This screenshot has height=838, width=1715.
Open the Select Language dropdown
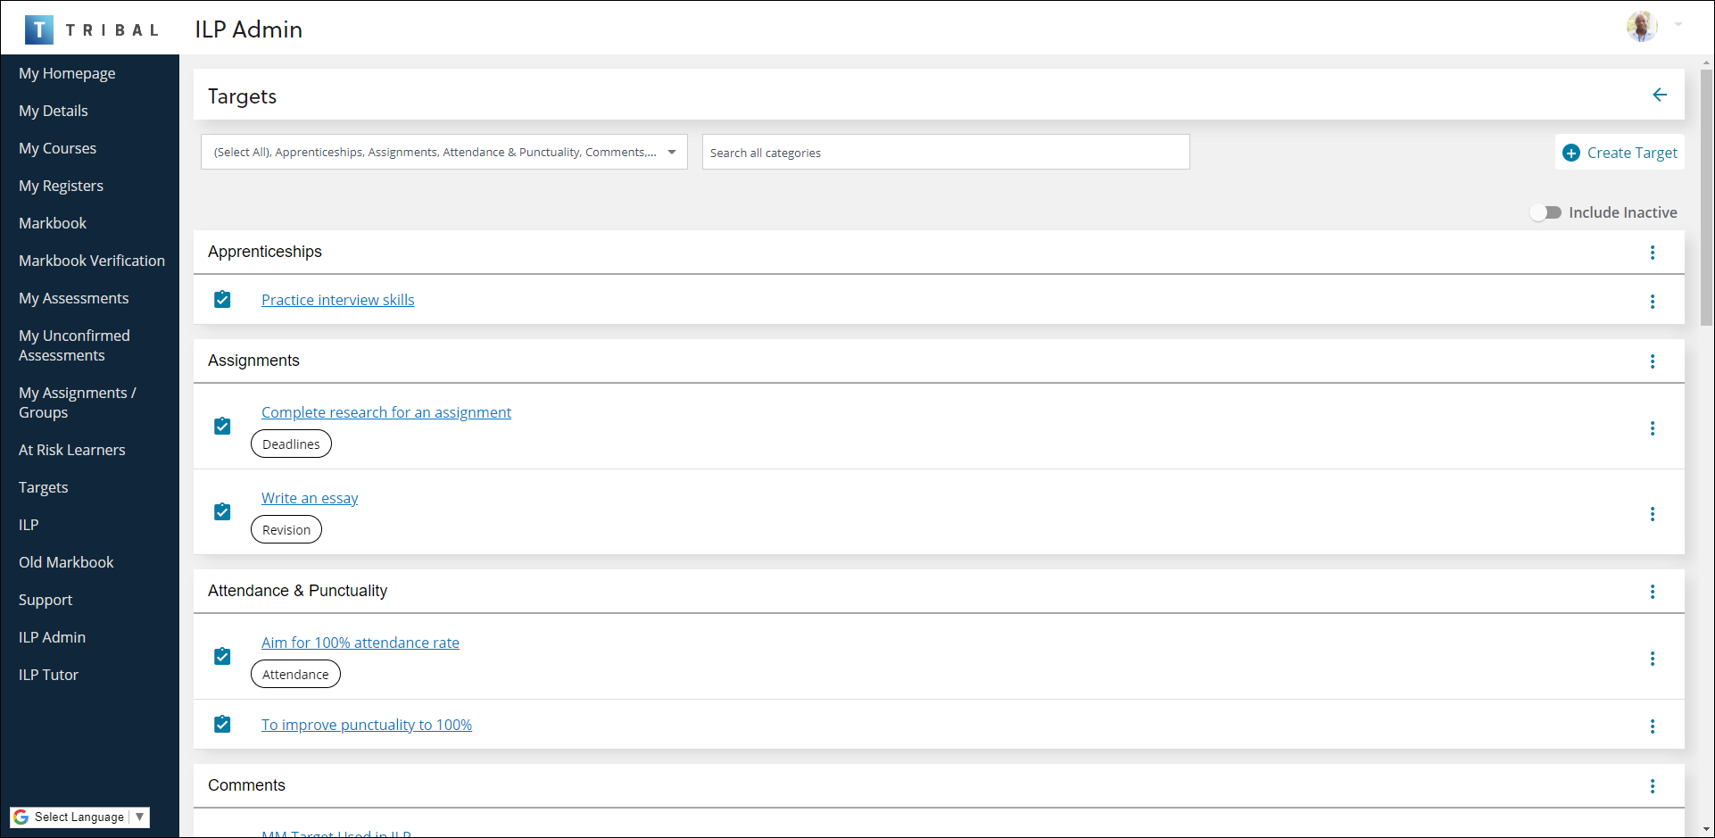pyautogui.click(x=79, y=817)
